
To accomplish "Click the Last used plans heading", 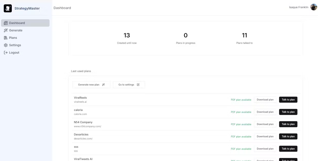I will click(81, 71).
